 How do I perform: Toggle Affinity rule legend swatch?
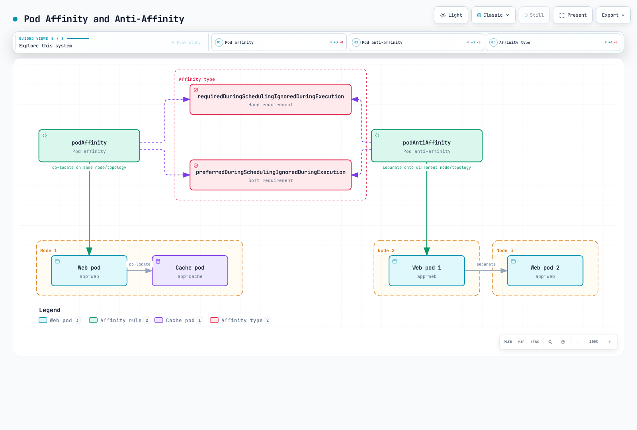pos(94,320)
